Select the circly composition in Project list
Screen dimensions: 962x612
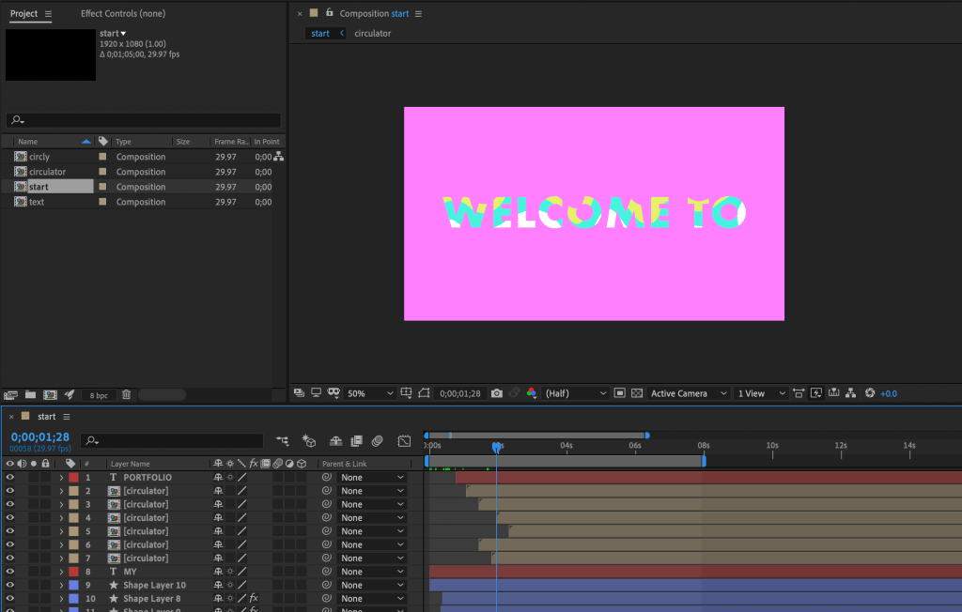(x=39, y=157)
